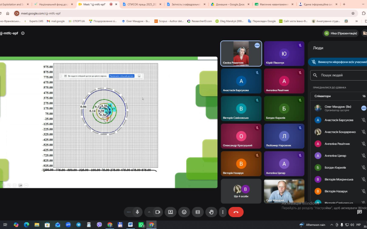
Task: Open Scopus - Author details bookmark
Action: click(x=169, y=21)
